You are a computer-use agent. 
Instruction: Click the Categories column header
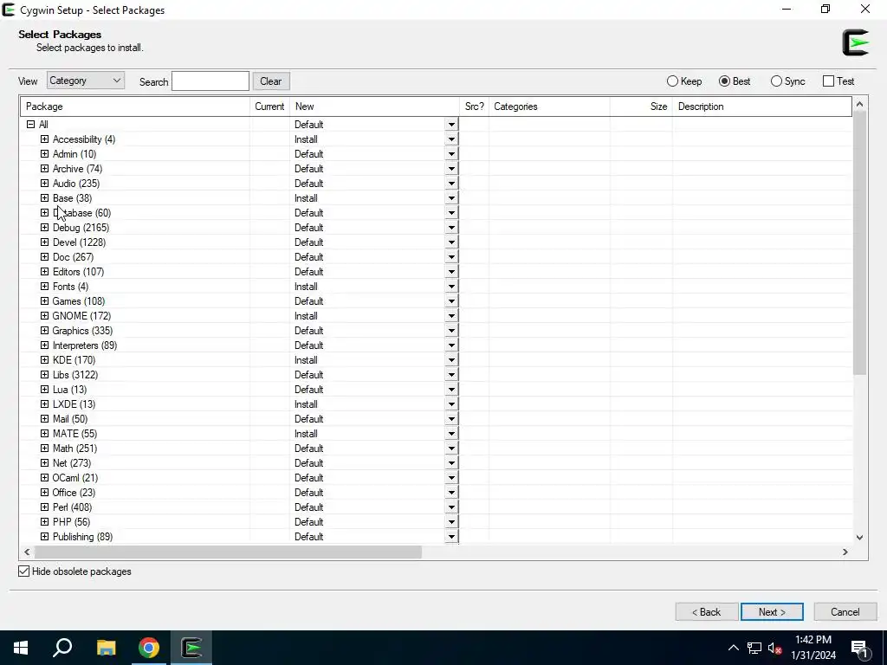pos(549,107)
